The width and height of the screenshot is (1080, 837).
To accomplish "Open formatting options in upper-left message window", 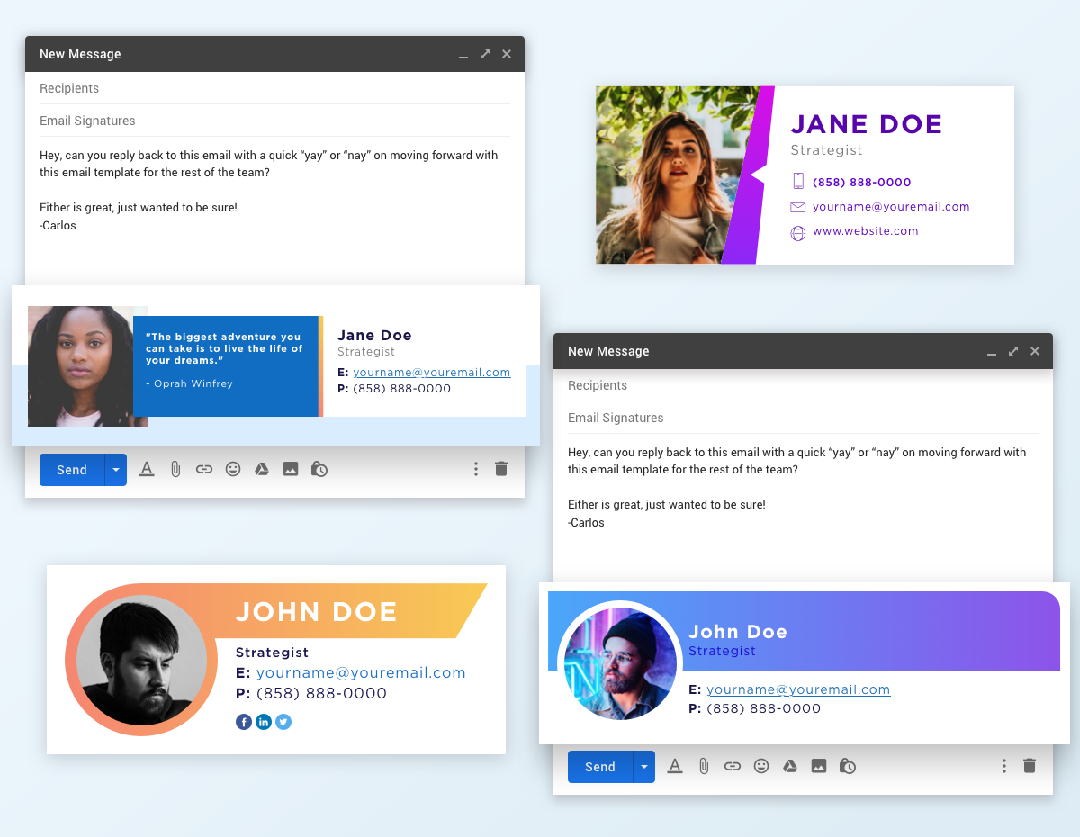I will click(x=147, y=469).
